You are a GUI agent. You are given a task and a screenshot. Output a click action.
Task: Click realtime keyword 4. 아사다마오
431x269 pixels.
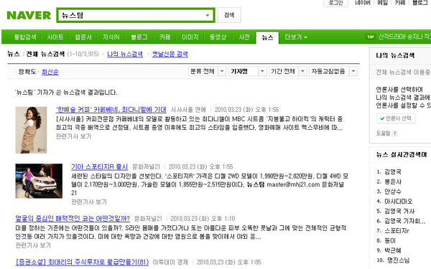pyautogui.click(x=398, y=202)
